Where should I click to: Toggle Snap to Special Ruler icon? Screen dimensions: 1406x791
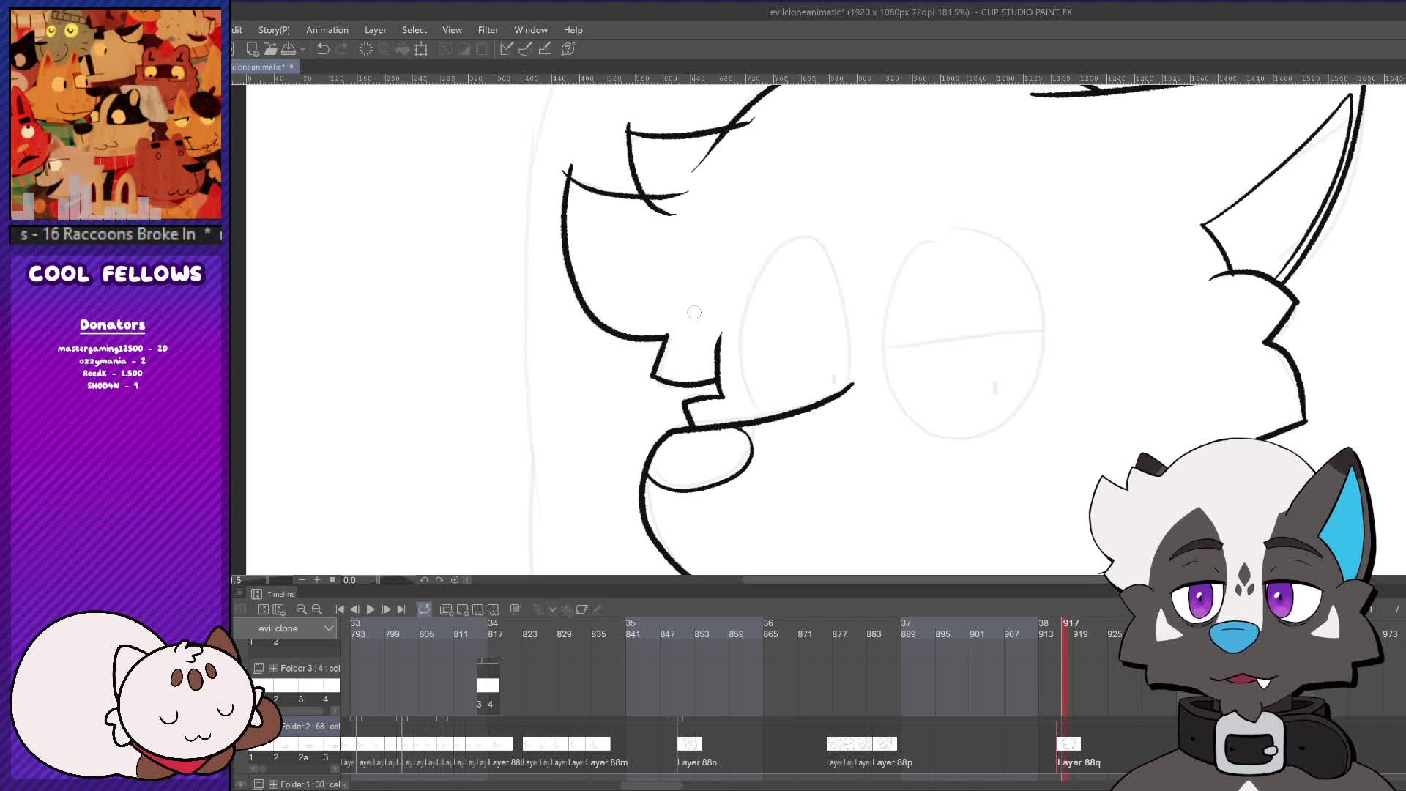click(525, 49)
